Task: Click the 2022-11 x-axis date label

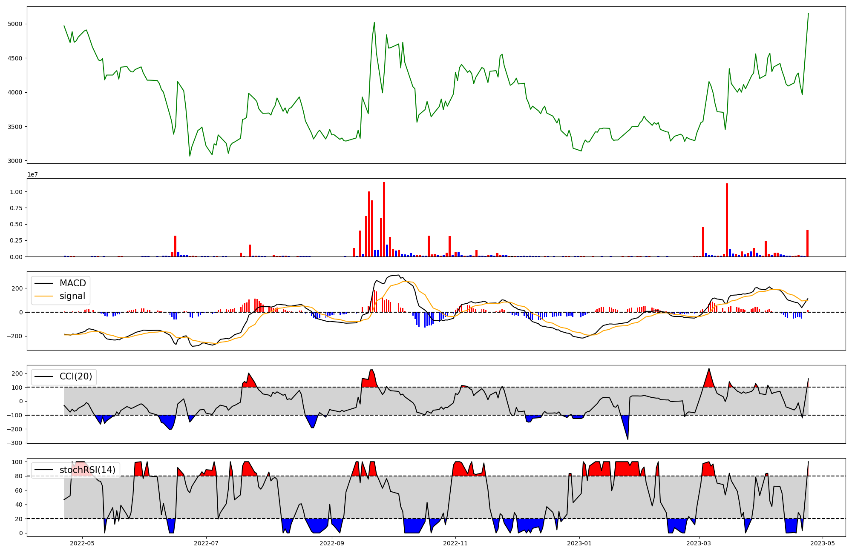Action: pos(456,543)
